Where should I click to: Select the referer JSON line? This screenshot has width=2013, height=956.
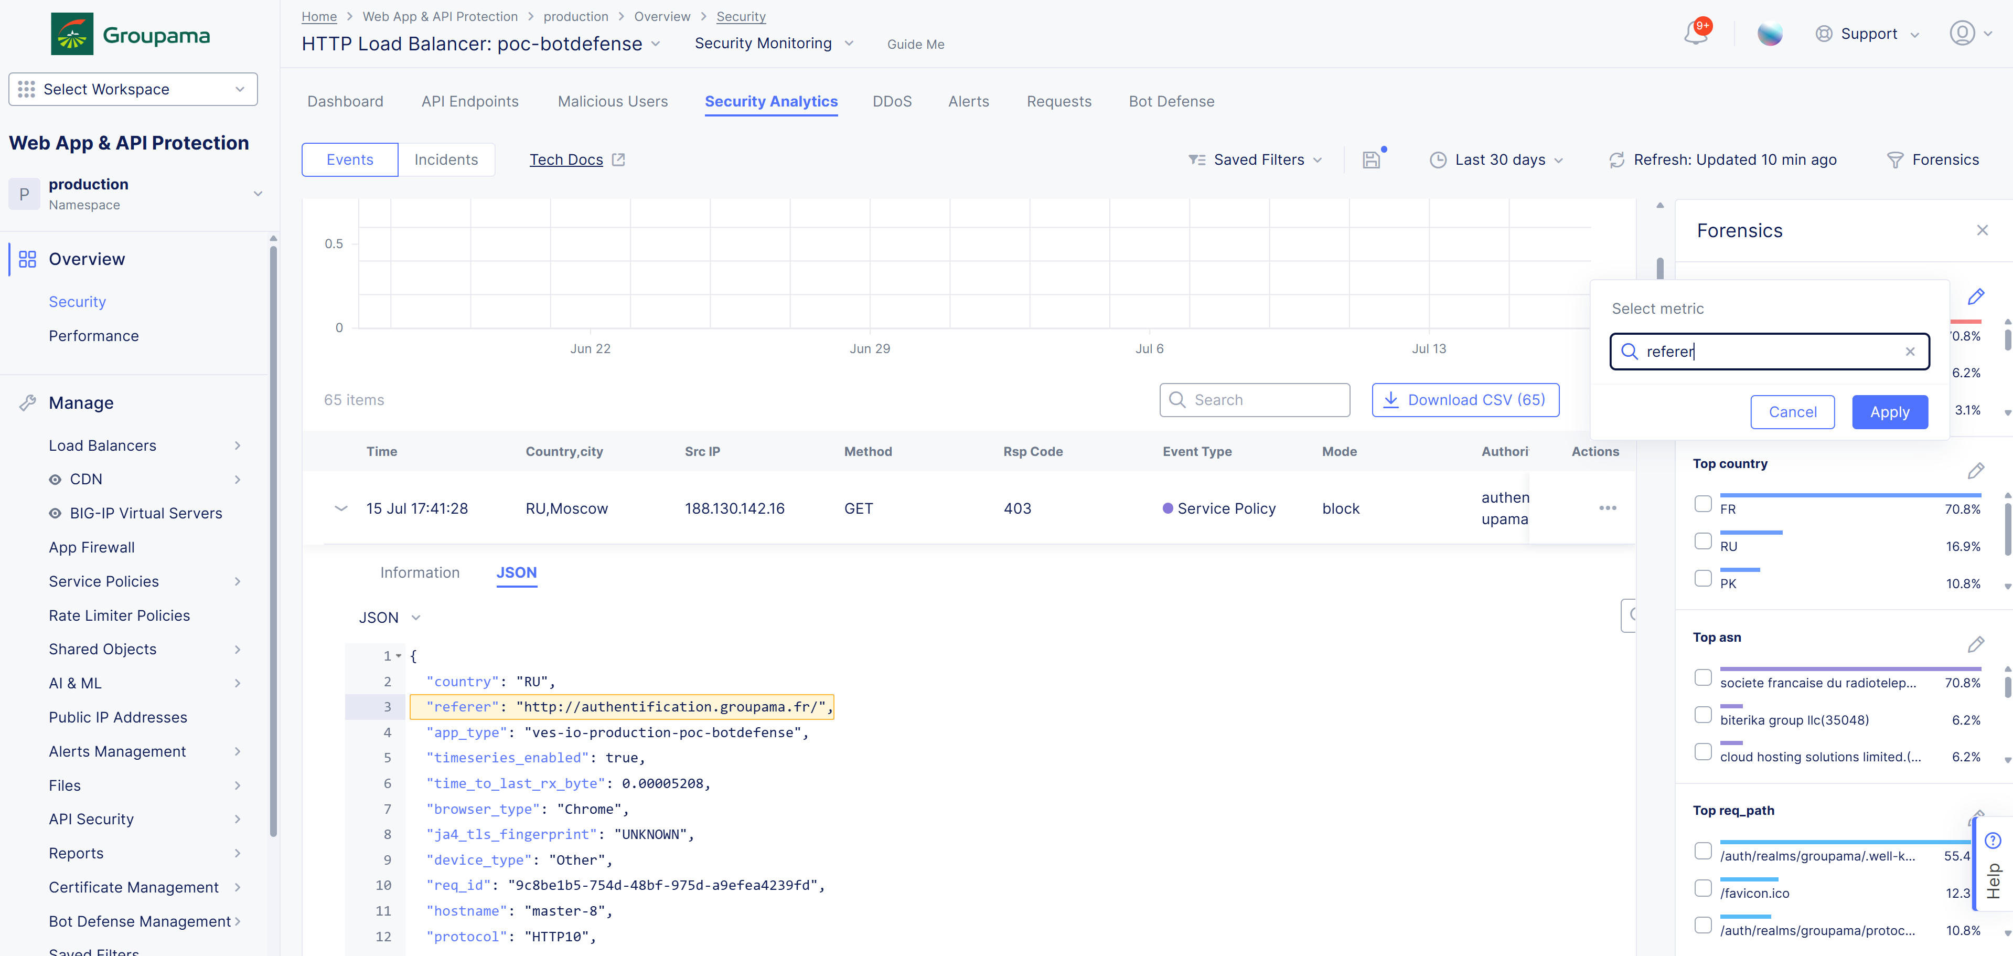pyautogui.click(x=622, y=707)
